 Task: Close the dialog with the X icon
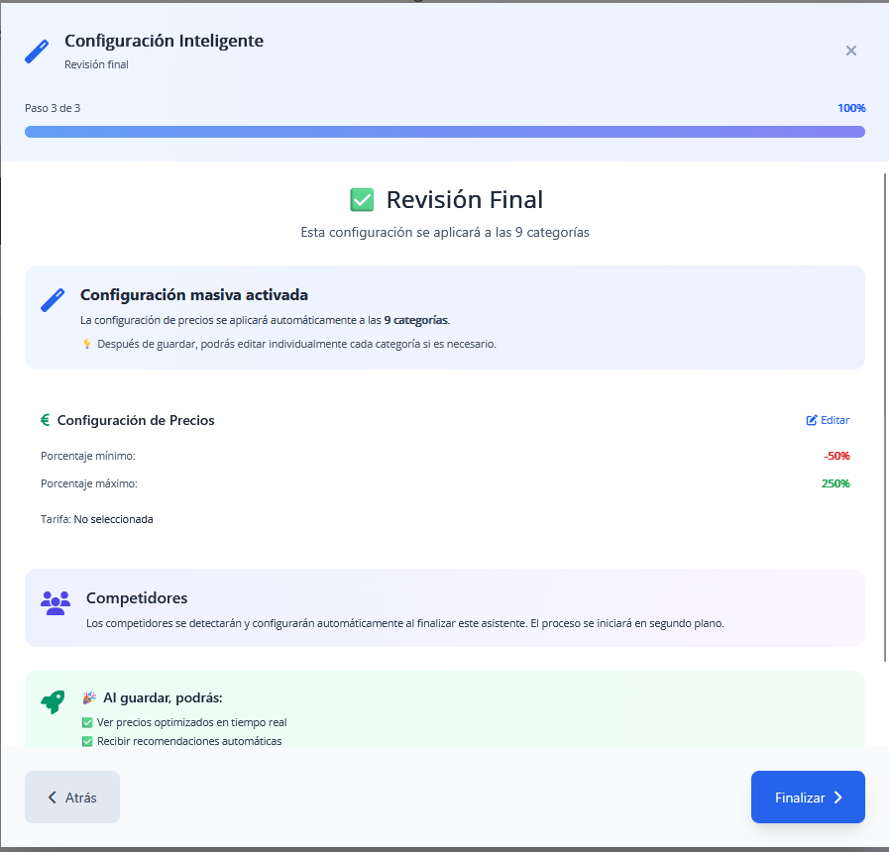click(x=850, y=51)
